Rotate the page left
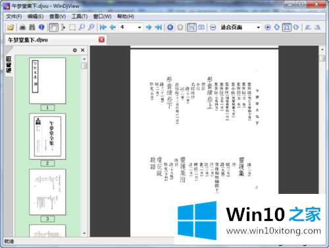The width and height of the screenshot is (329, 248). [308, 27]
